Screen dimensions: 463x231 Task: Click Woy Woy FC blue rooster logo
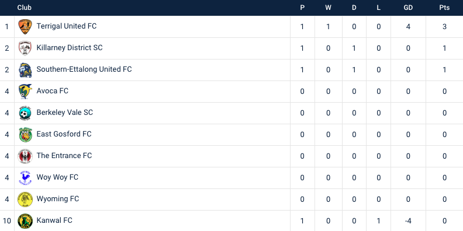25,178
